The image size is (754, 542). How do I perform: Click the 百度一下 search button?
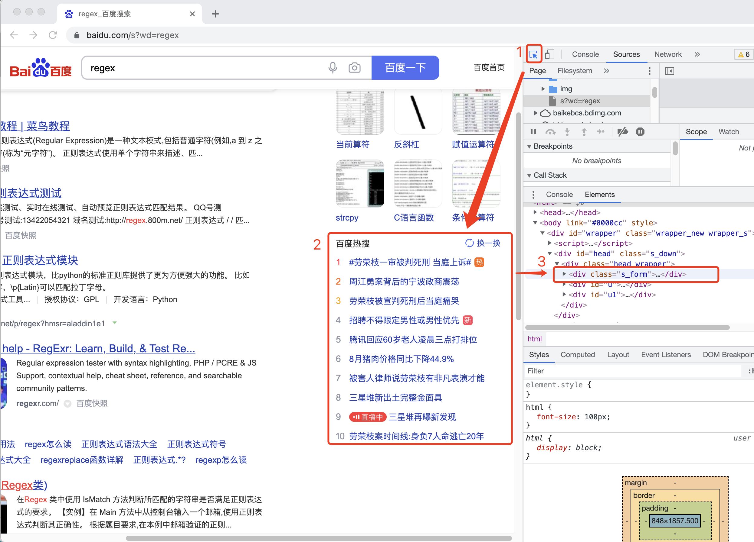point(405,68)
